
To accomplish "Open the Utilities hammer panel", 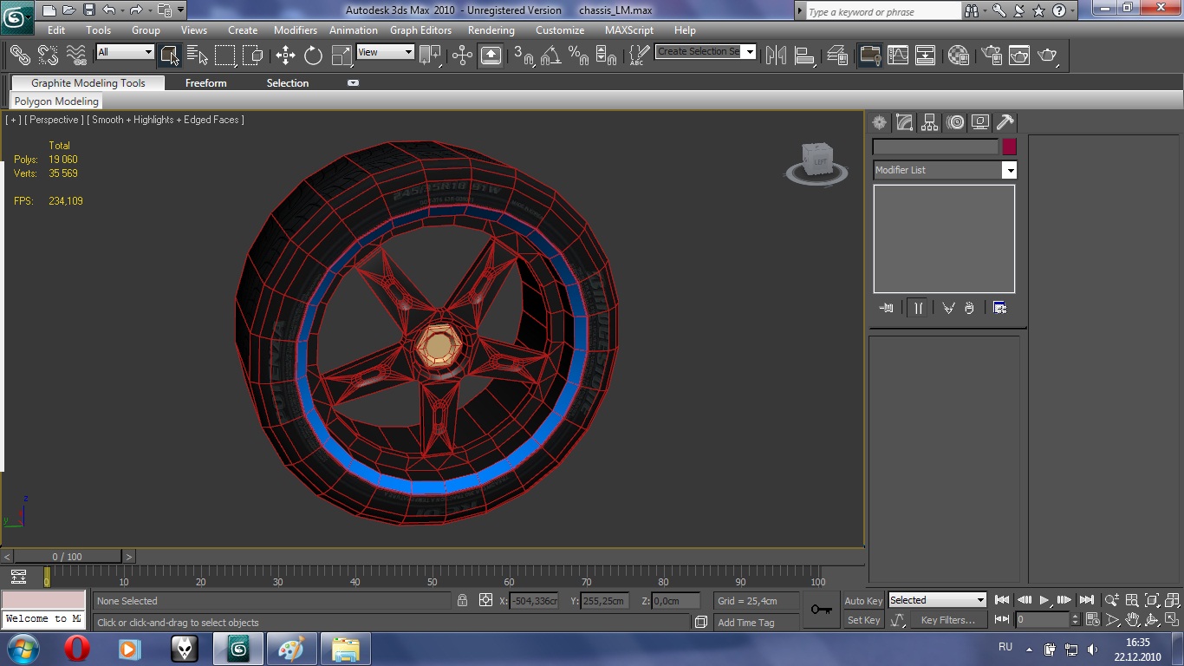I will 1005,122.
